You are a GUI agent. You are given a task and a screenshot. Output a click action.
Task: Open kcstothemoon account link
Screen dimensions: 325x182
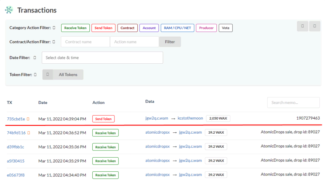[x=190, y=118]
